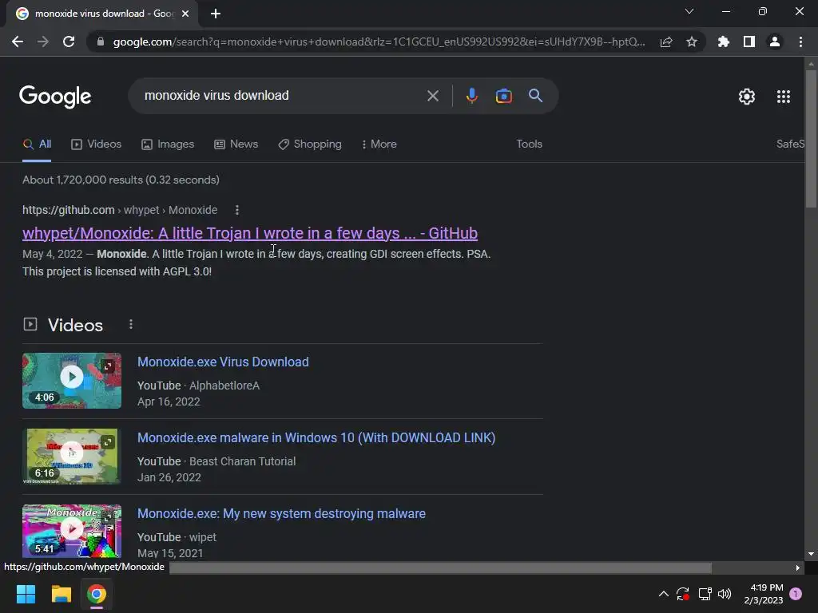
Task: Click the Chrome taskbar icon
Action: tap(97, 594)
